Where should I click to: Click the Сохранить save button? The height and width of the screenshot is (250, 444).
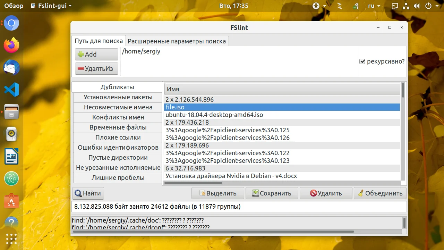(272, 193)
